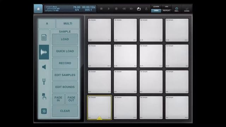
Task: Start playback with the play button
Action: click(x=109, y=9)
